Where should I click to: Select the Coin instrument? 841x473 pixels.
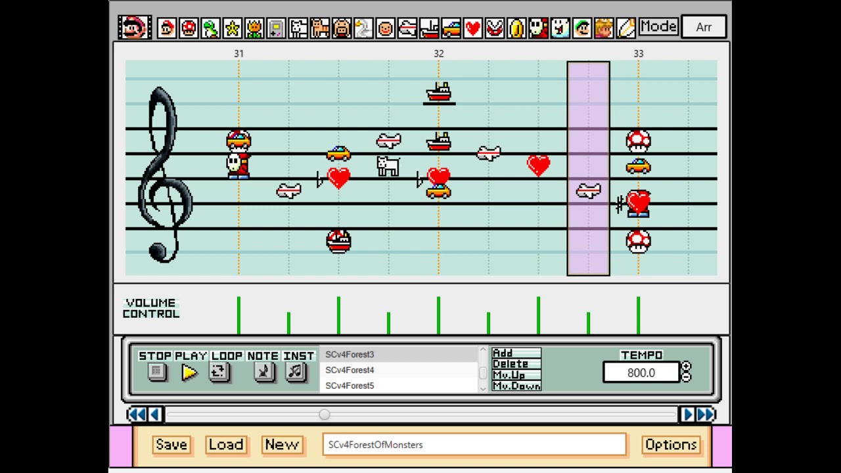point(516,28)
